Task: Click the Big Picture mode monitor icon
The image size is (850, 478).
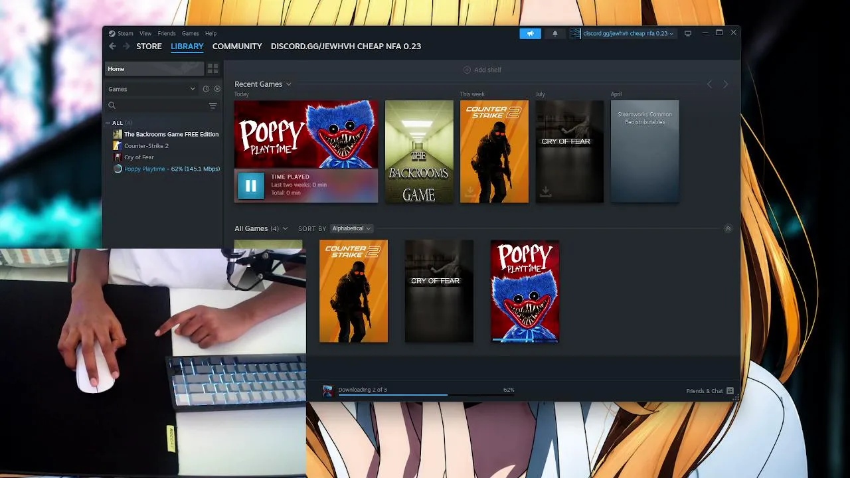Action: [x=688, y=33]
